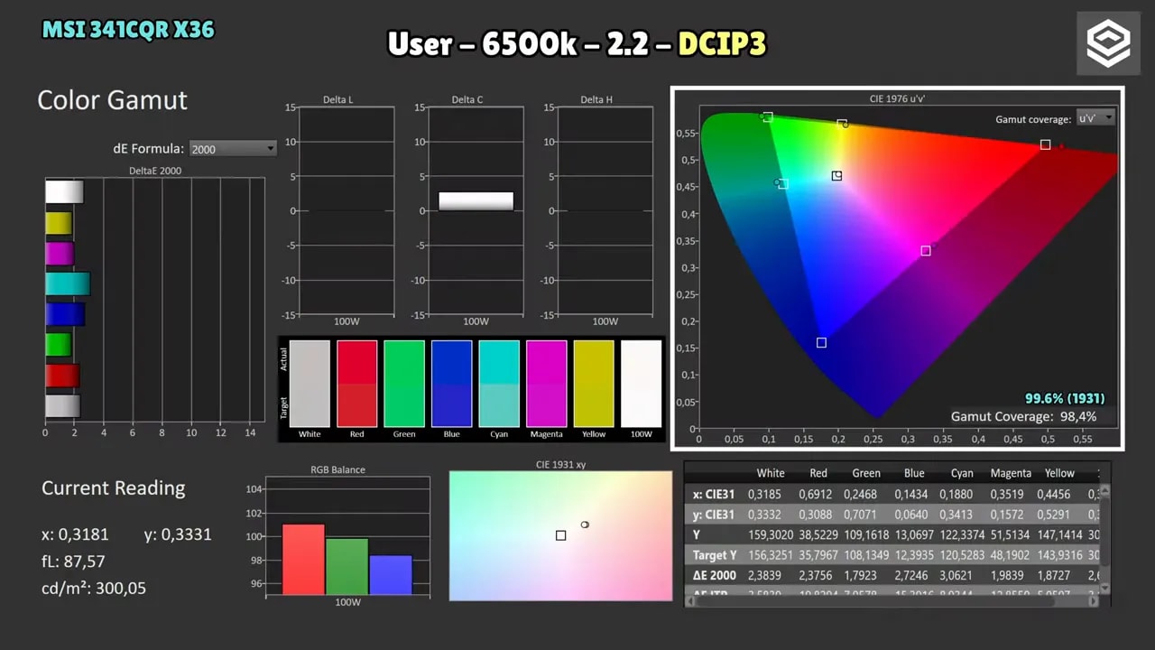Click the 'y: CIE31' row label
Screen dimensions: 1155x650
[713, 515]
